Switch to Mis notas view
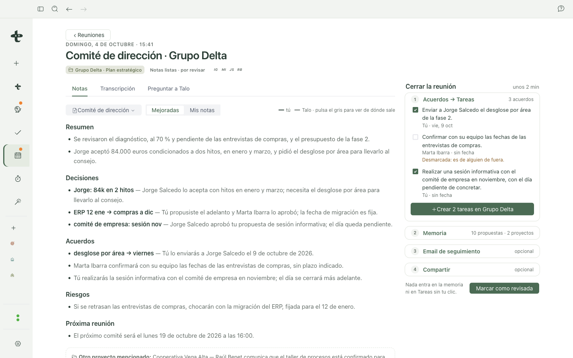The image size is (573, 358). pyautogui.click(x=202, y=110)
